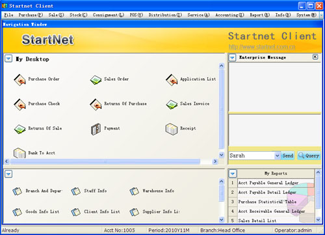Open the Distribution menu
The image size is (325, 235).
click(x=165, y=15)
